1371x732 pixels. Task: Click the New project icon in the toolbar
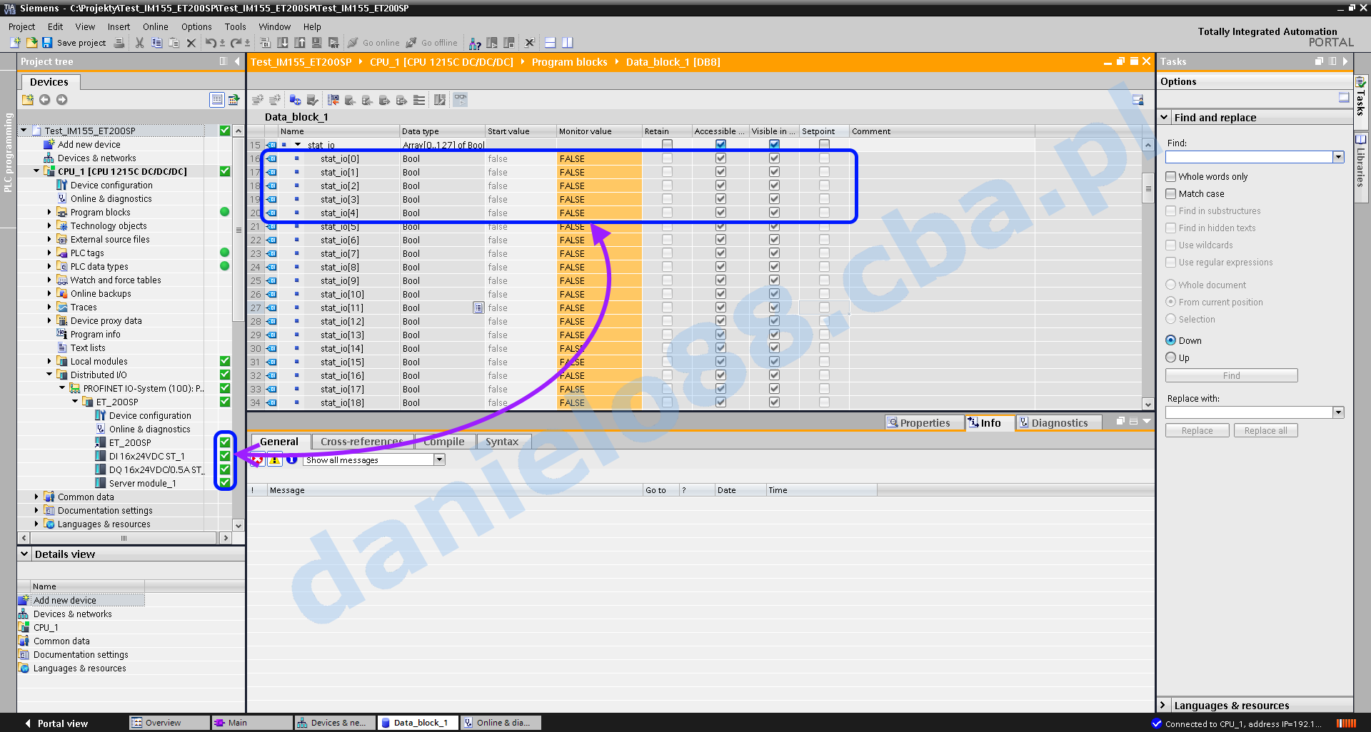coord(15,43)
